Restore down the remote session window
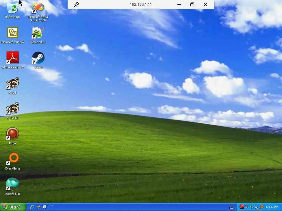This screenshot has width=282, height=211. point(192,4)
